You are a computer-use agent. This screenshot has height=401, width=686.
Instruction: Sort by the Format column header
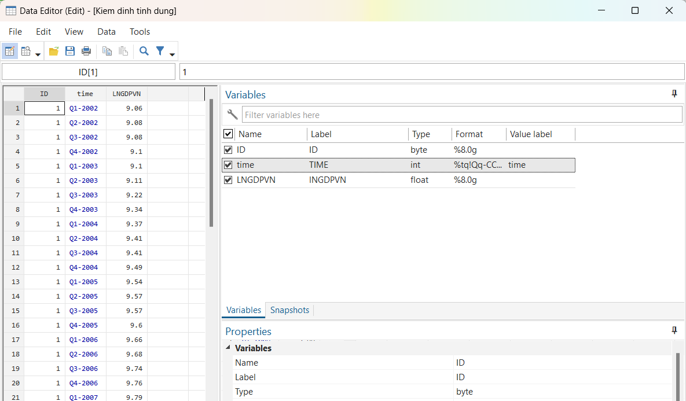[x=469, y=134]
